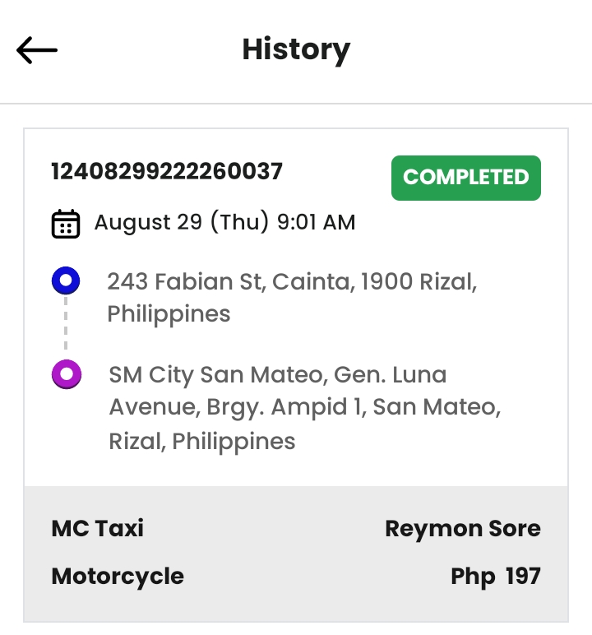Screen dimensions: 592x635
Task: Tap "Philippines" on the pickup address's second line
Action: click(x=169, y=313)
